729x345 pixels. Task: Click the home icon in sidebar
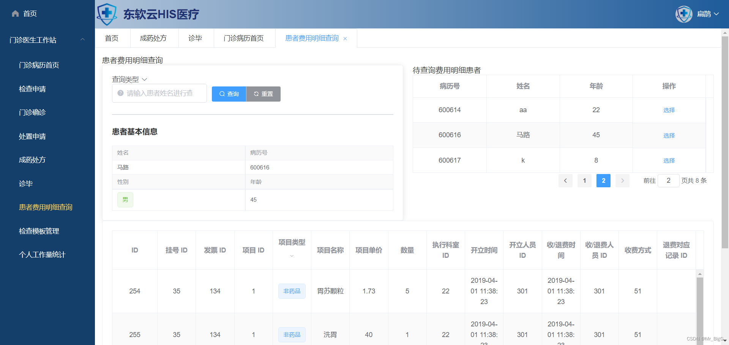16,14
